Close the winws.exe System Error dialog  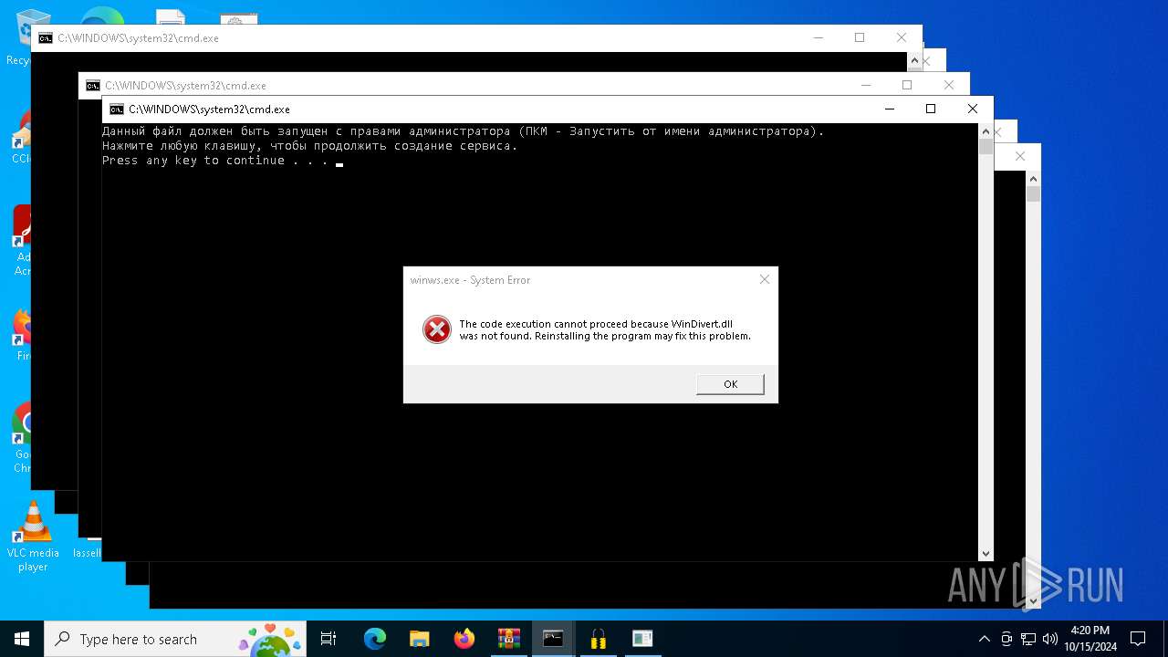click(765, 279)
